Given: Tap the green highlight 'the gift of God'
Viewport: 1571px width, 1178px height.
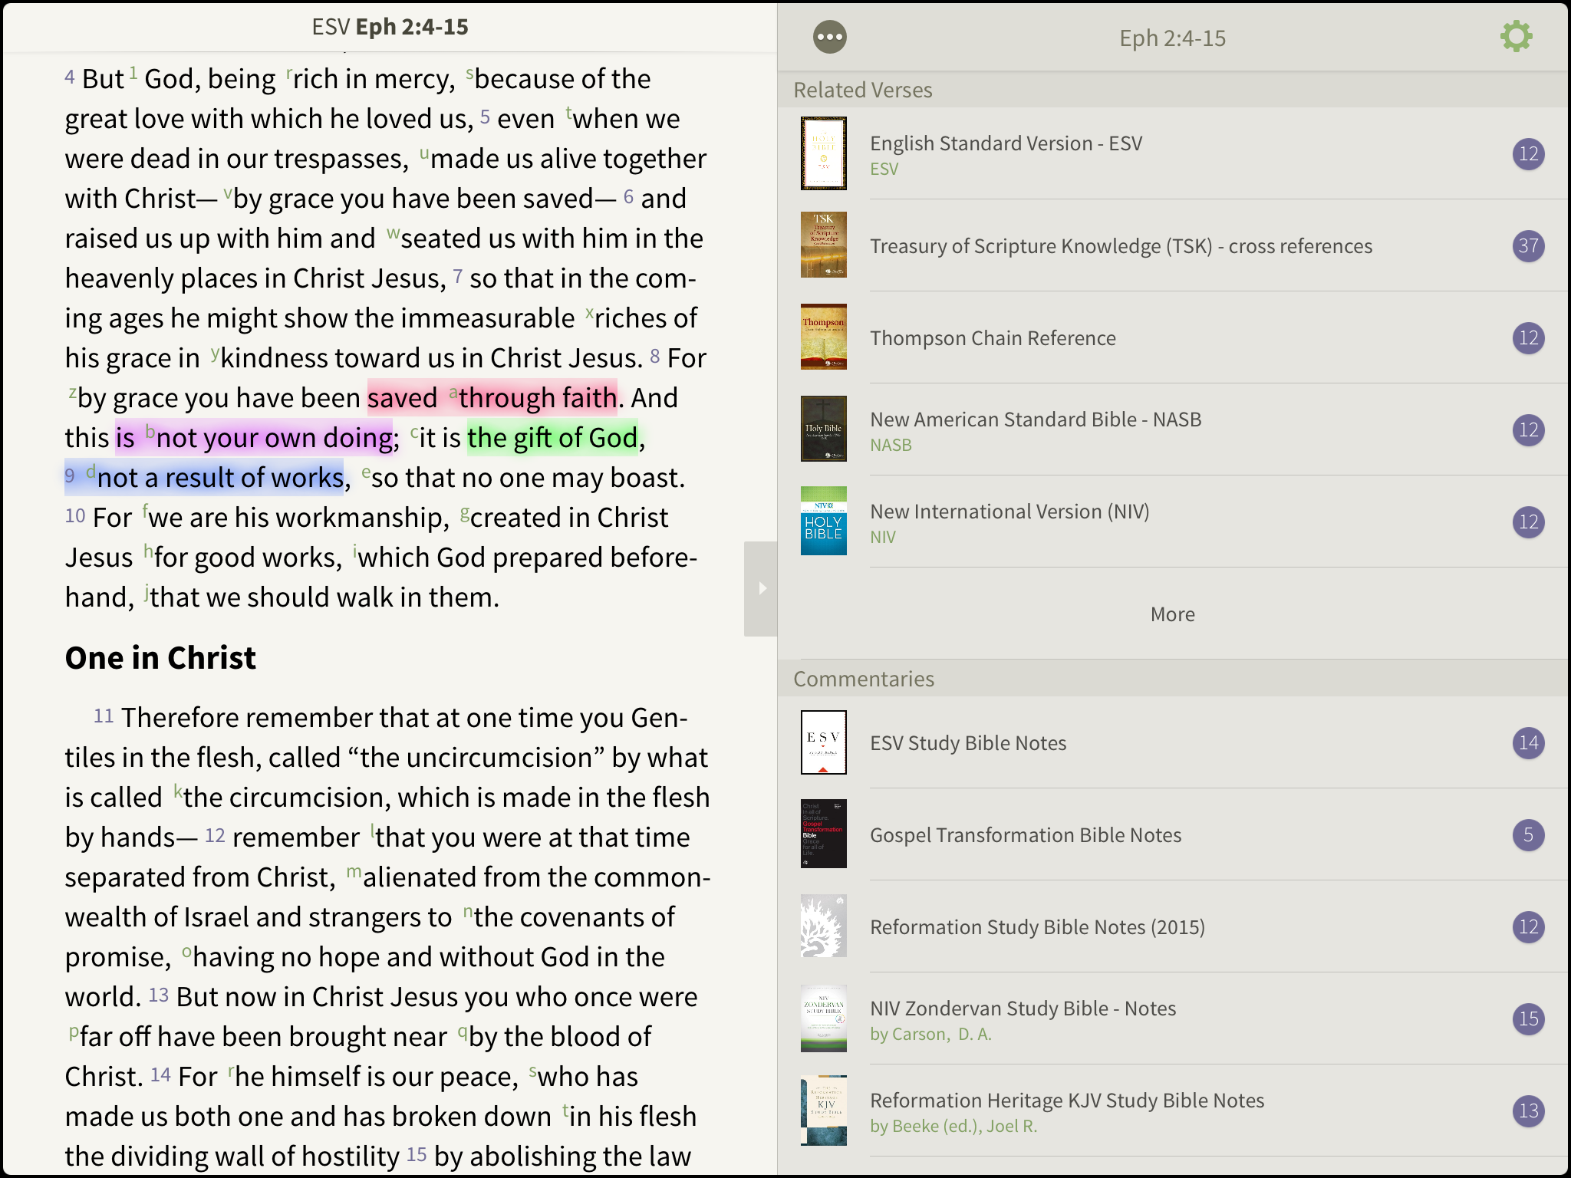Looking at the screenshot, I should pos(552,438).
